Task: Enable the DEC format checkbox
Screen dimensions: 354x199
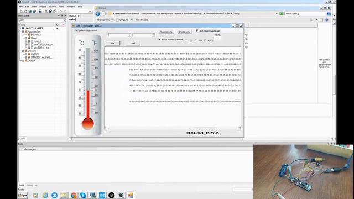Action: pyautogui.click(x=186, y=40)
